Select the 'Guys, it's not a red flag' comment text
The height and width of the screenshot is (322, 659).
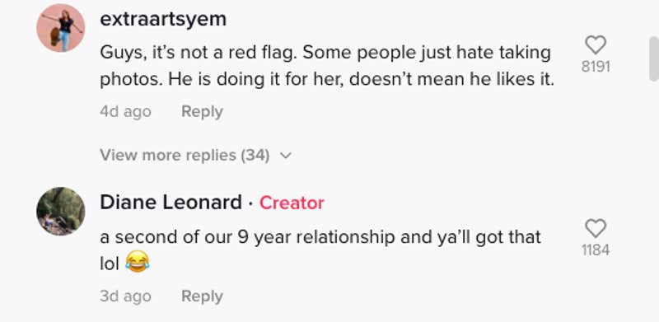coord(327,66)
